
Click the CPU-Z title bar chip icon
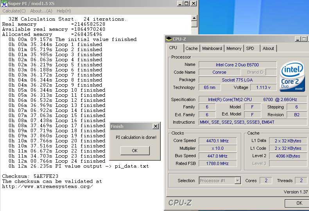click(x=169, y=39)
